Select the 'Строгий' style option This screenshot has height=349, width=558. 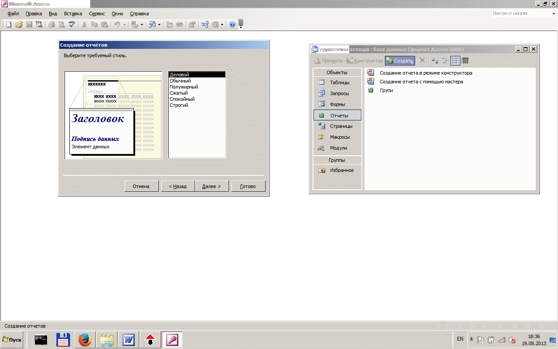[179, 105]
